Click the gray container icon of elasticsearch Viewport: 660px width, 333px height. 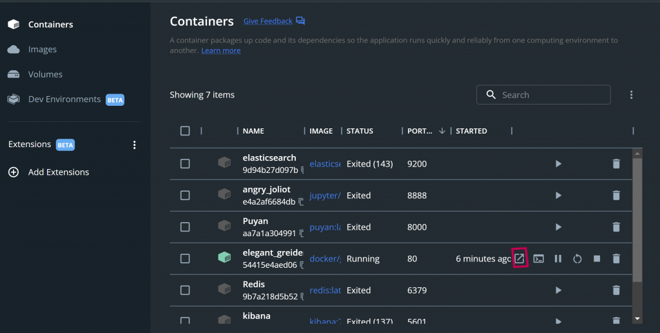[224, 162]
